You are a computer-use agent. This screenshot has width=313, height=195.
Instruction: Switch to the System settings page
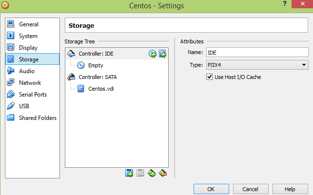[28, 36]
